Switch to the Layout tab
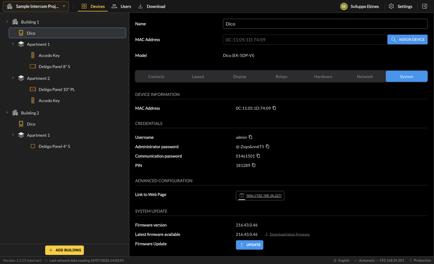The width and height of the screenshot is (434, 264). (198, 76)
